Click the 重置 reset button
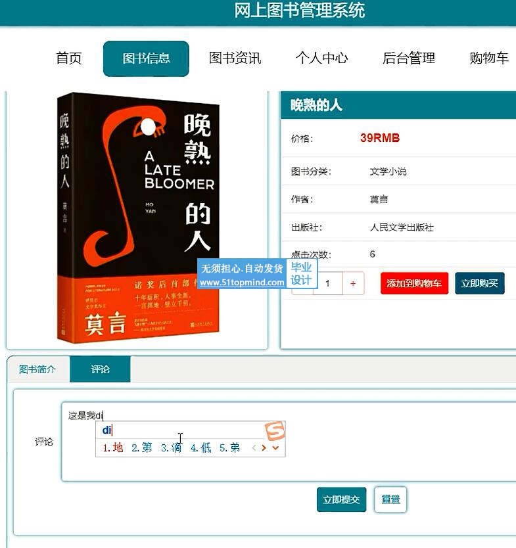 [390, 500]
